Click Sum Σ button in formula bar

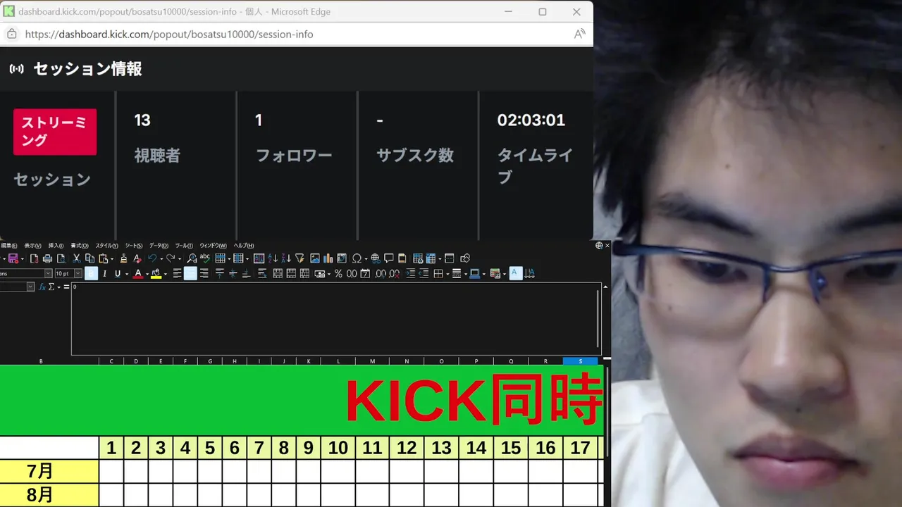[x=51, y=287]
